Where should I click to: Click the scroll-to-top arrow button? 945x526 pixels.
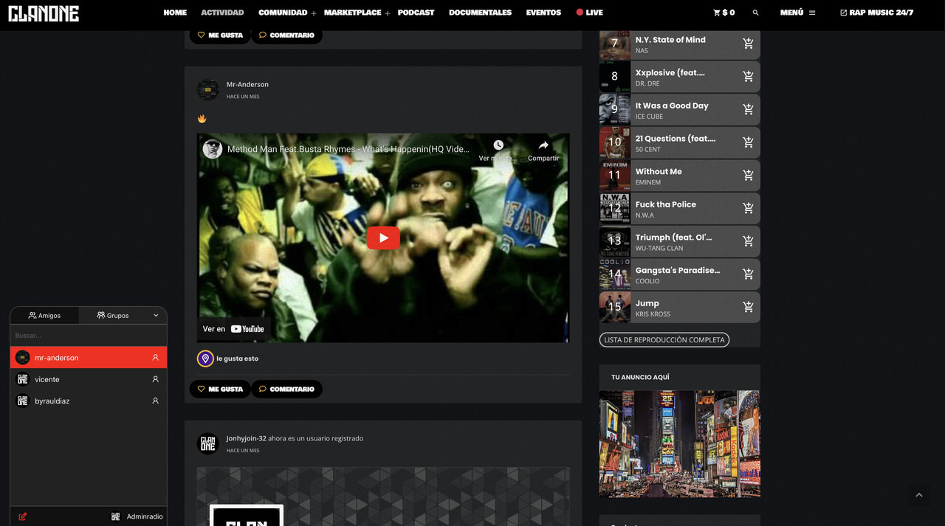tap(919, 495)
